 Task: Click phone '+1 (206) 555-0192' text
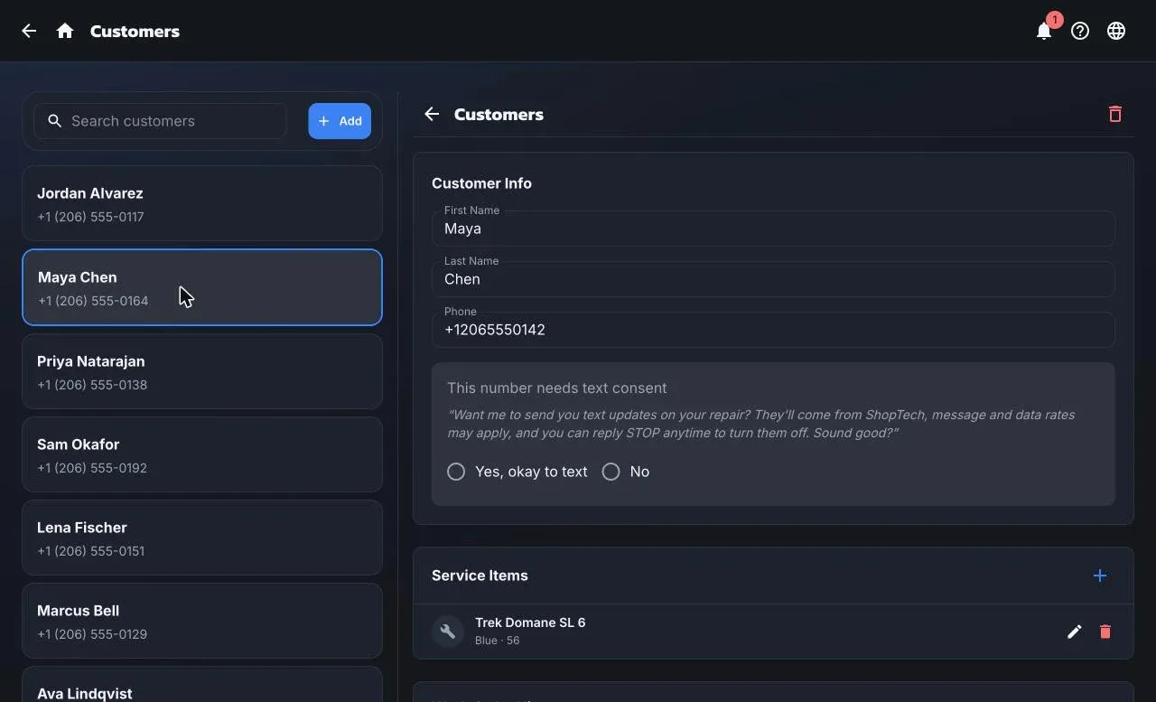tap(92, 468)
